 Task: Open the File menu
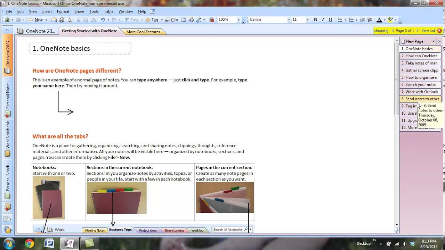(9, 11)
